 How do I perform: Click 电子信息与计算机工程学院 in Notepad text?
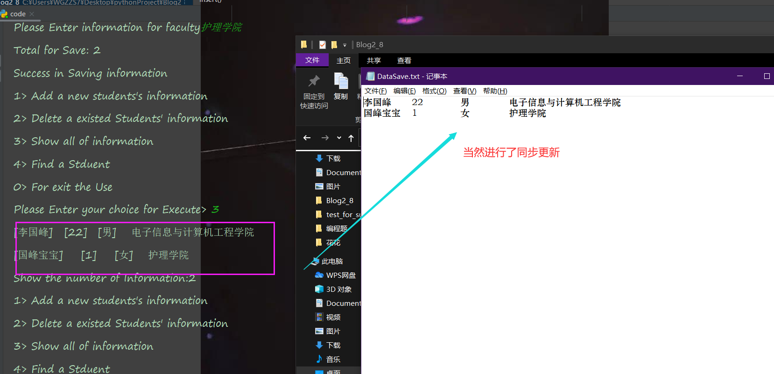click(x=565, y=102)
